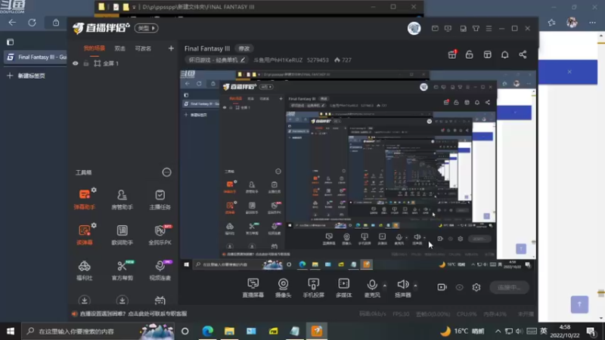Open the monitor play icon in title bar
Image resolution: width=605 pixels, height=340 pixels.
click(448, 29)
